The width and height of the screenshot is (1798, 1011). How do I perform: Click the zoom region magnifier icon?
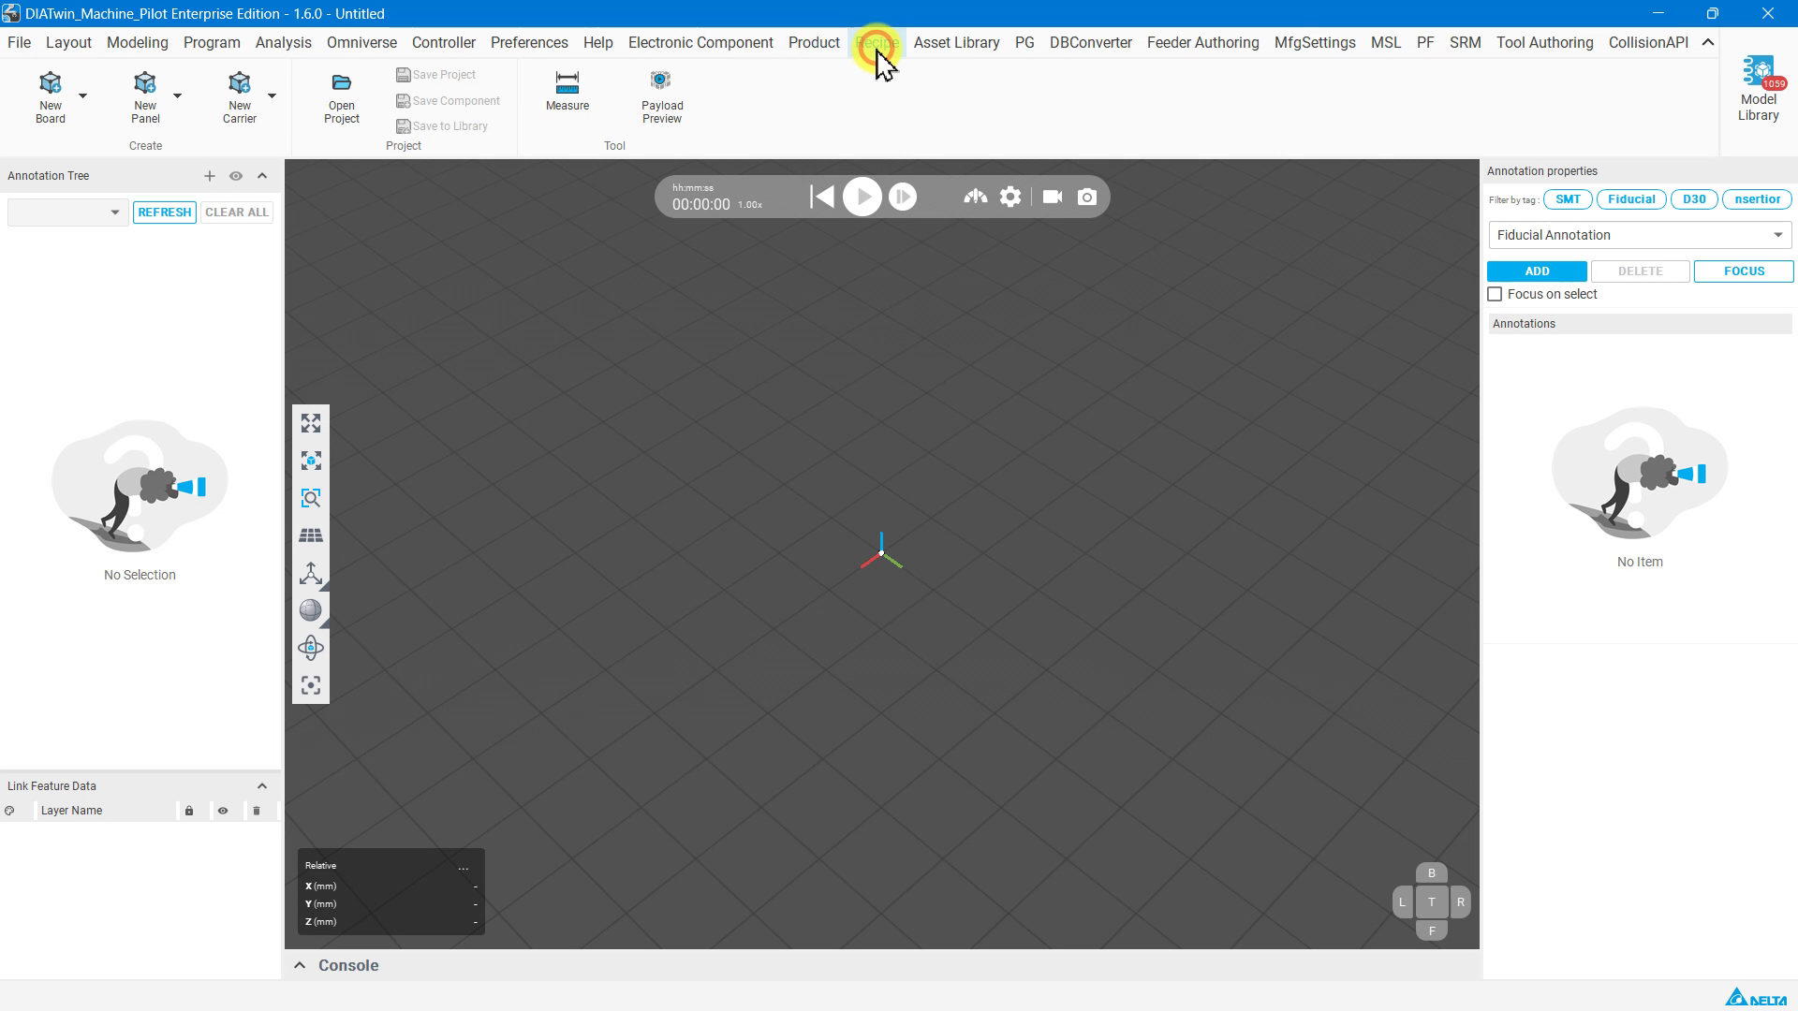coord(311,498)
